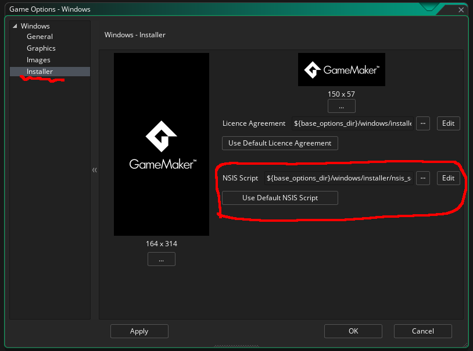The width and height of the screenshot is (473, 351).
Task: Click the 164 x 314 size label
Action: click(162, 244)
